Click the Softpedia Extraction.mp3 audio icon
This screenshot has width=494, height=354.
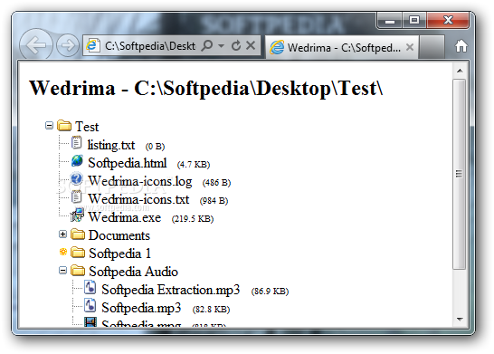tap(90, 287)
